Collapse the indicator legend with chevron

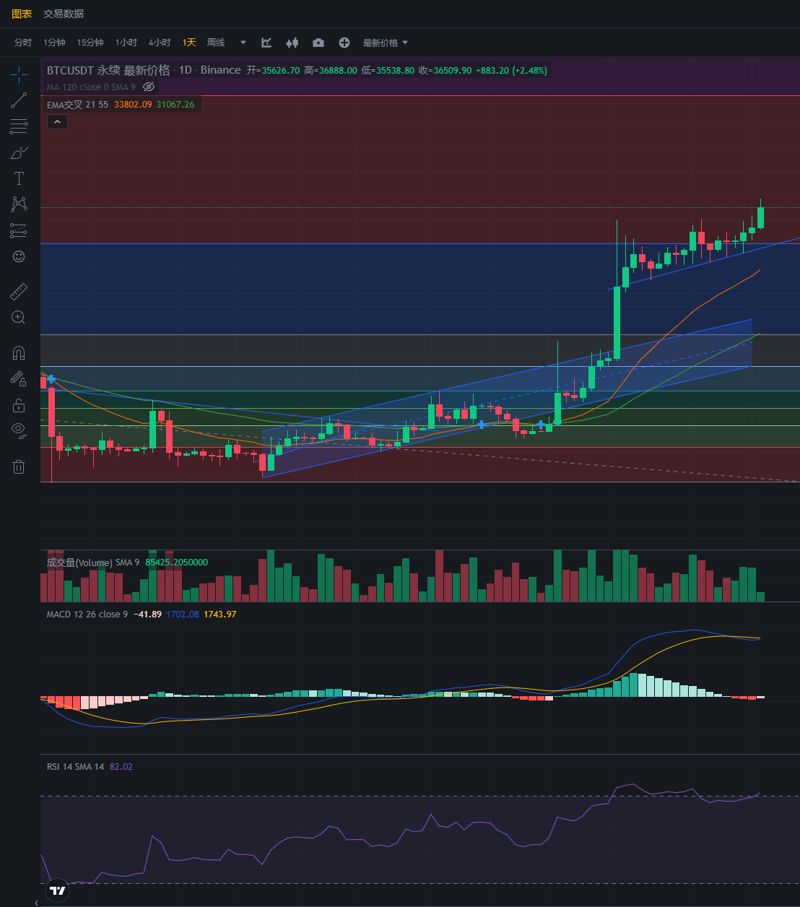coord(57,122)
